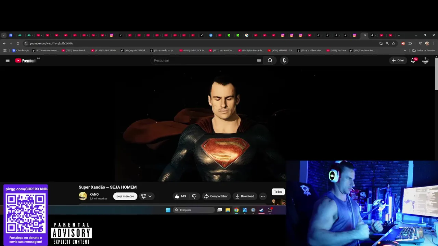Open the (8912) VAI XANDIN bookmark
Viewport: 438px width, 246px height.
point(221,51)
